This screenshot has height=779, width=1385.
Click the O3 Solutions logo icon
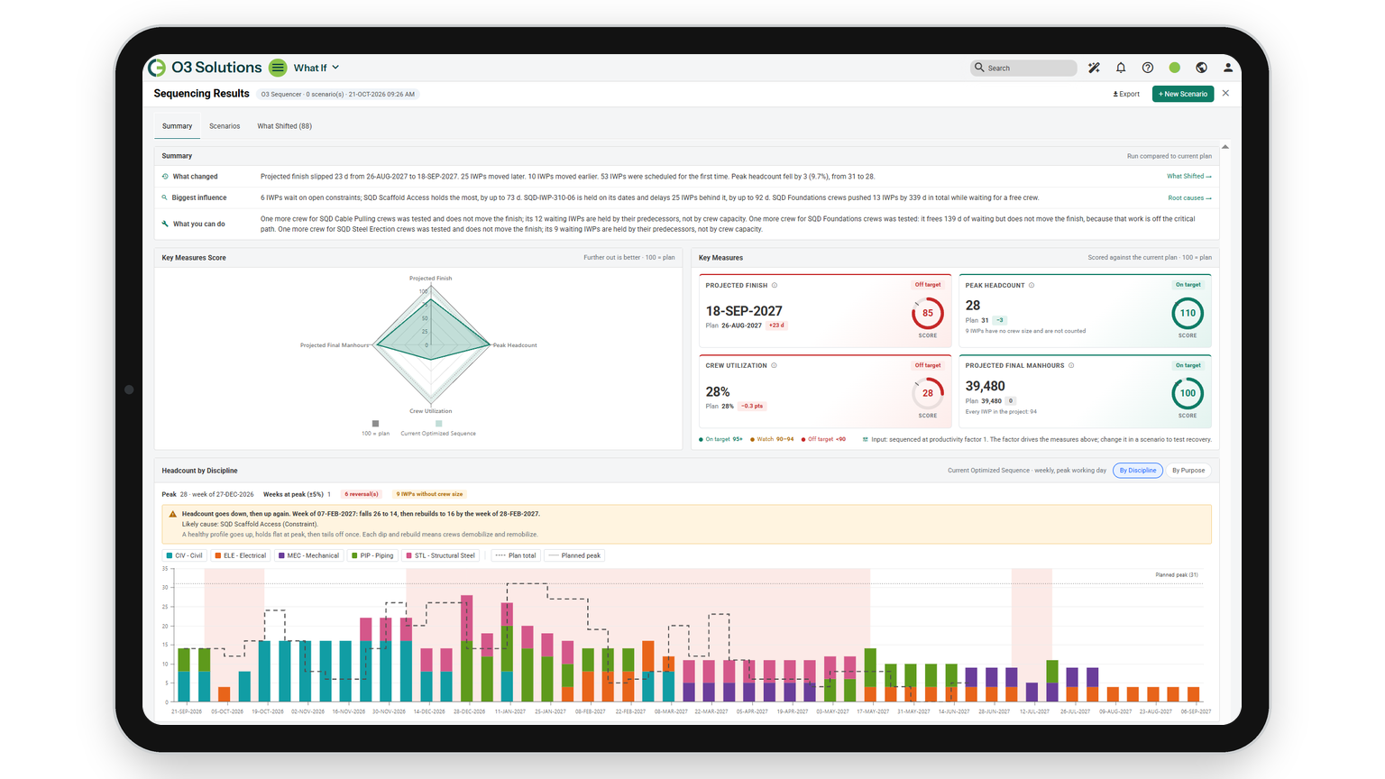tap(157, 68)
